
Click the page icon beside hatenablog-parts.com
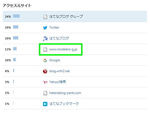pyautogui.click(x=45, y=93)
